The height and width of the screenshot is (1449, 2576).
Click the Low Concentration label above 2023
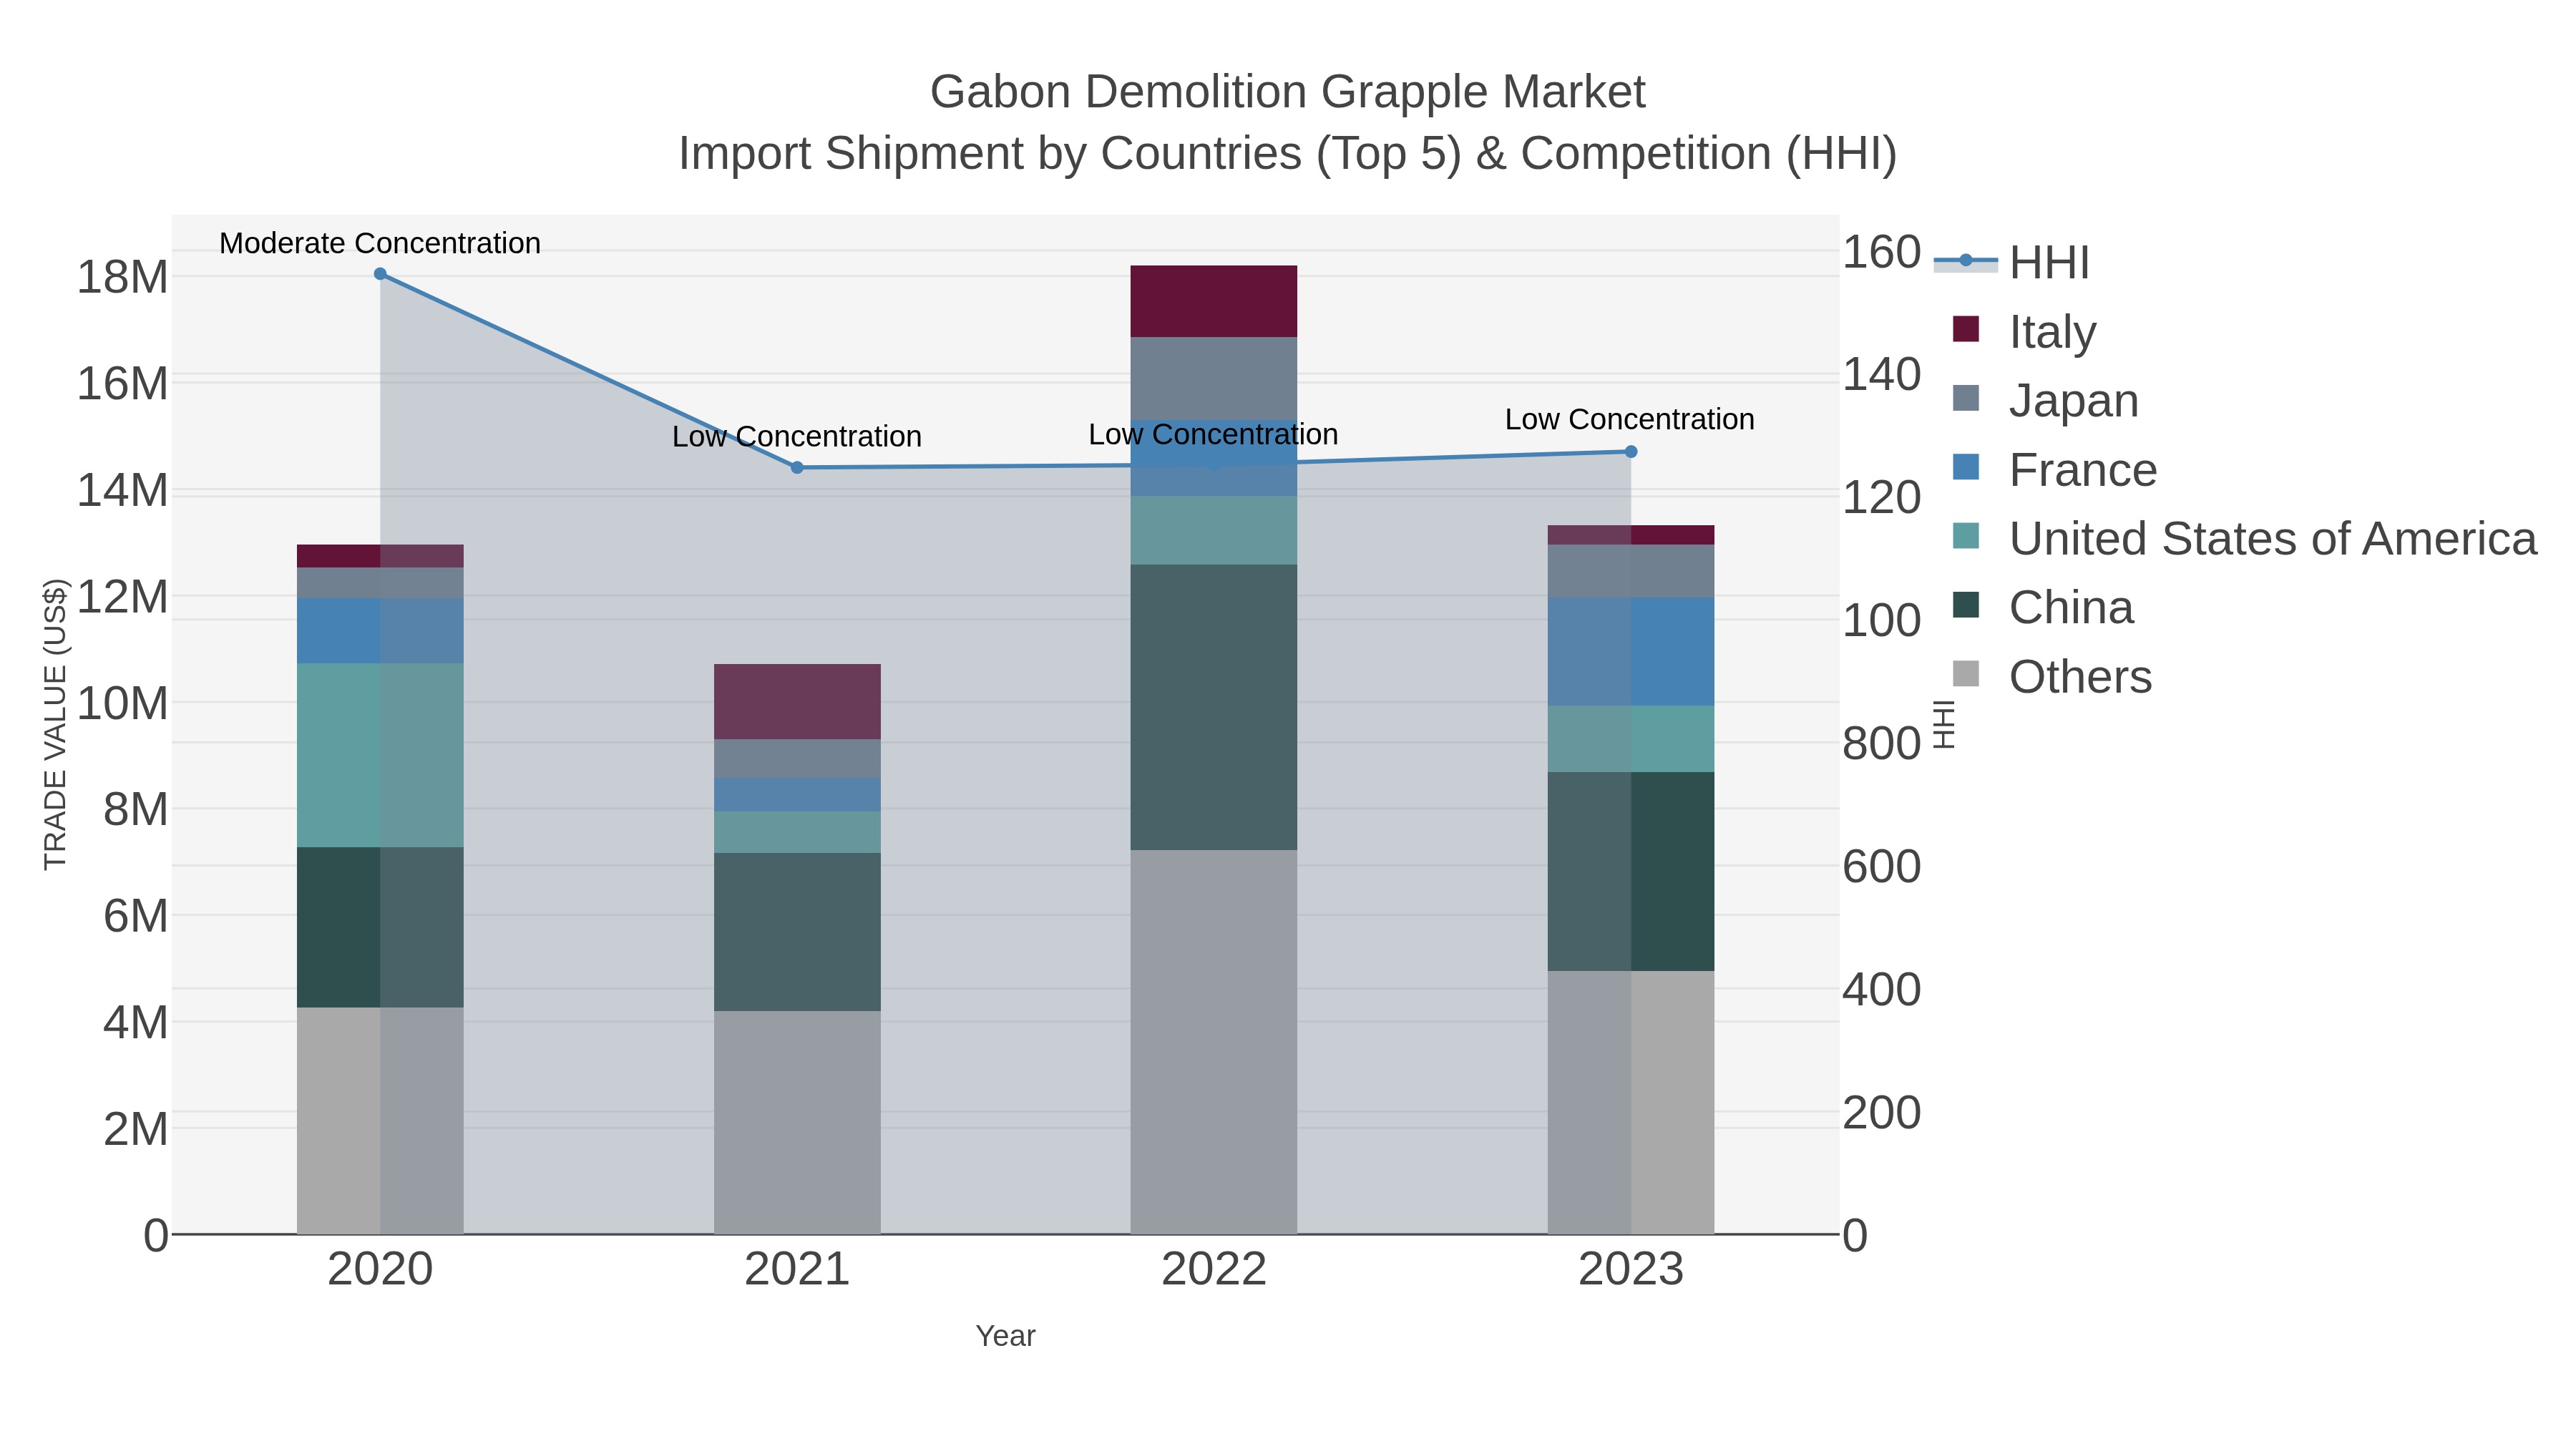pos(1630,420)
